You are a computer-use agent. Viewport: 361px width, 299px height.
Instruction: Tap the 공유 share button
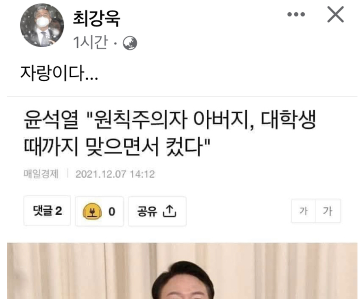coord(157,212)
